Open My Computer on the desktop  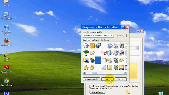6,16
